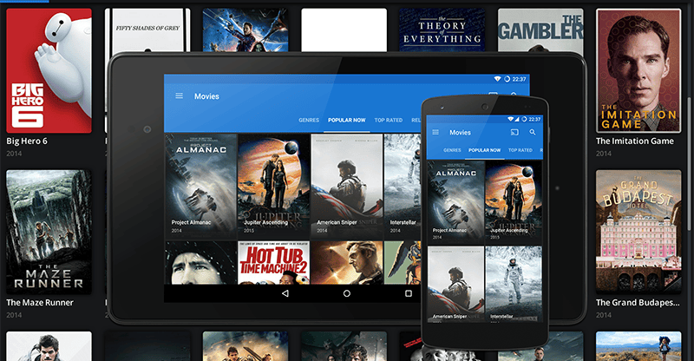The width and height of the screenshot is (694, 361).
Task: Open the American Sniper poster on the phone
Action: [x=455, y=285]
